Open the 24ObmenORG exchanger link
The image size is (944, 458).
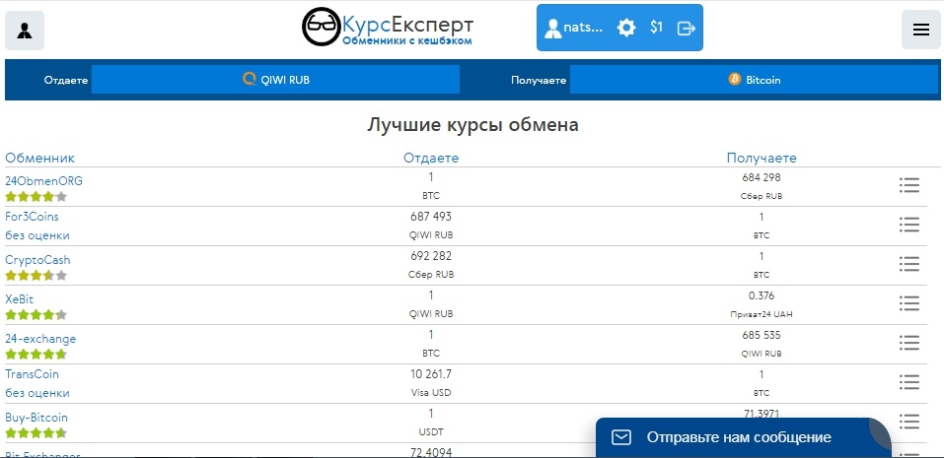[44, 180]
